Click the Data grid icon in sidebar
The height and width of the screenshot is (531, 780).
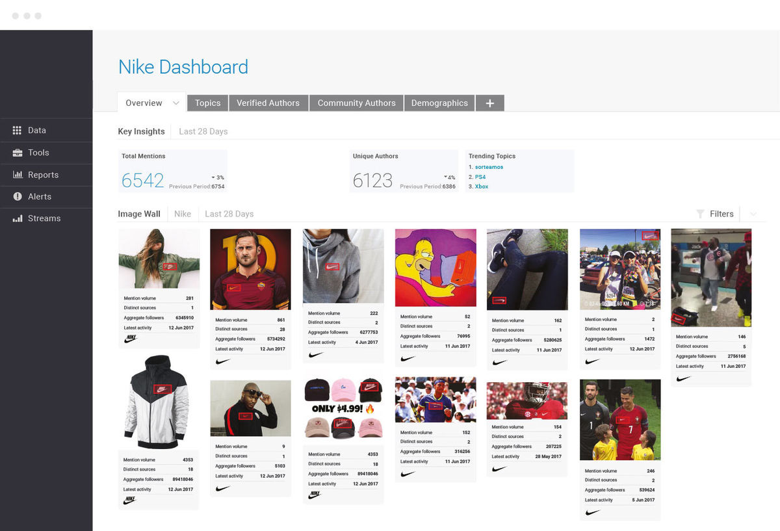pyautogui.click(x=17, y=131)
